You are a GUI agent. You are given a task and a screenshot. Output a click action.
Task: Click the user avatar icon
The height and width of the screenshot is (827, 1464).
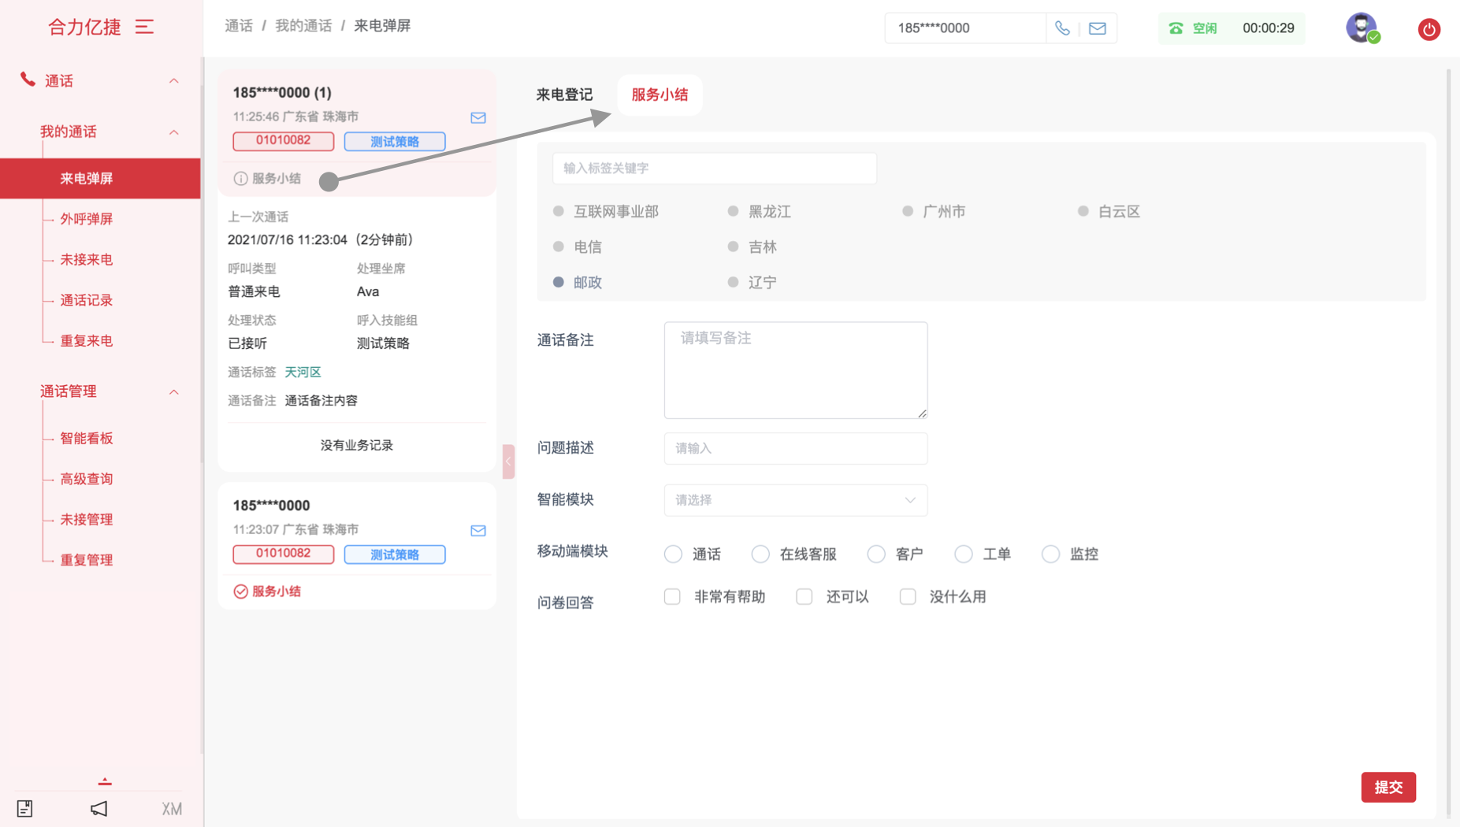(x=1361, y=28)
